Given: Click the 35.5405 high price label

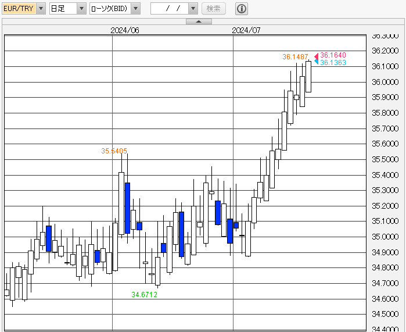Looking at the screenshot, I should (114, 151).
